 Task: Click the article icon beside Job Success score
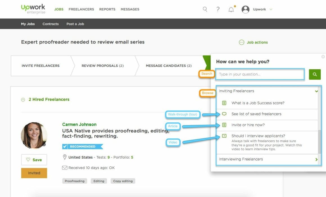224,103
